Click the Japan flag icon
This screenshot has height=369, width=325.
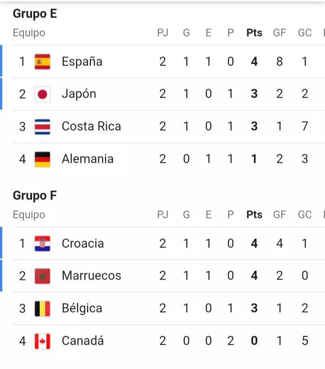click(42, 94)
